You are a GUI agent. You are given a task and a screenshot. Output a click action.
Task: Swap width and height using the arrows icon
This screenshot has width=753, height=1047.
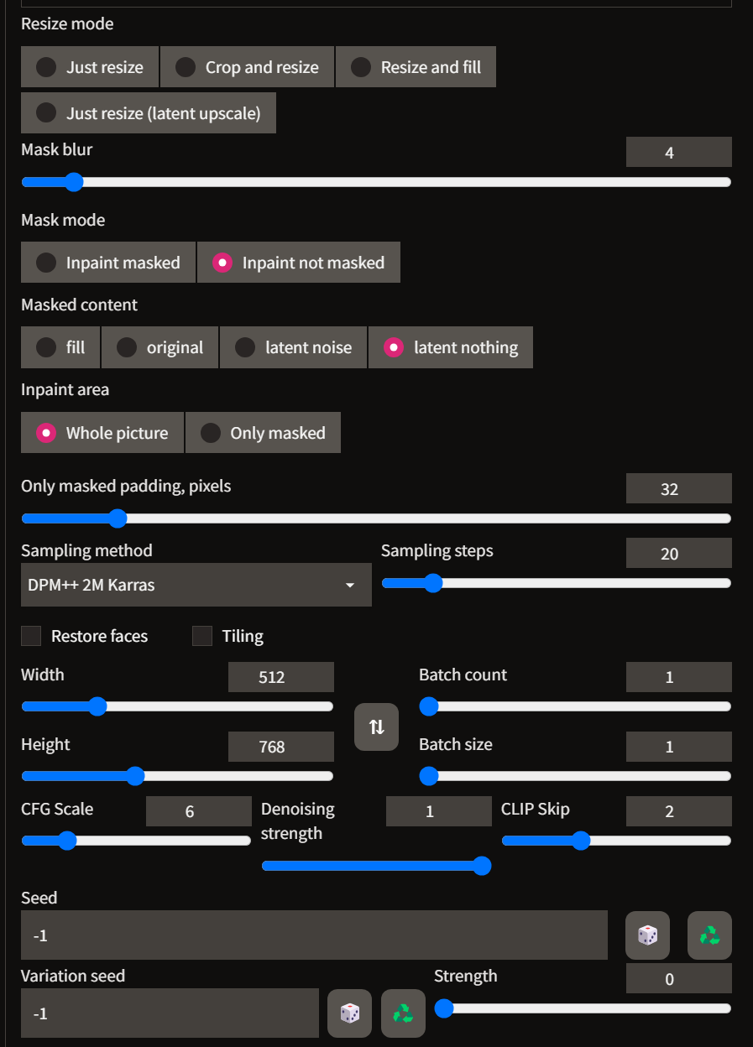pyautogui.click(x=375, y=727)
